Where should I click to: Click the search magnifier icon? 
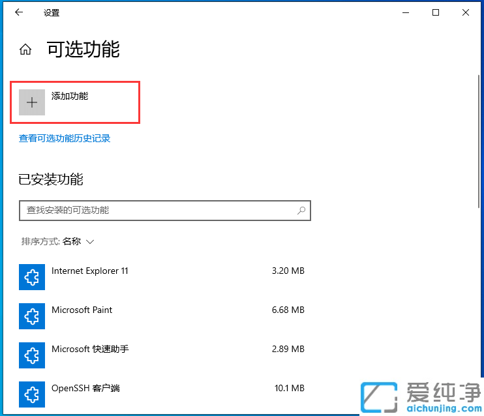[301, 211]
